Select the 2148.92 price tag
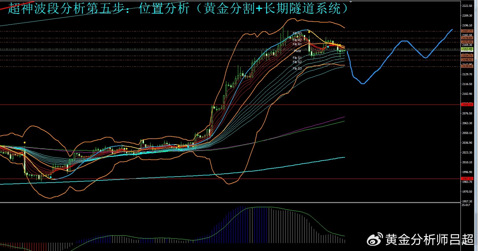Viewport: 478px width, 251px height. 467,60
